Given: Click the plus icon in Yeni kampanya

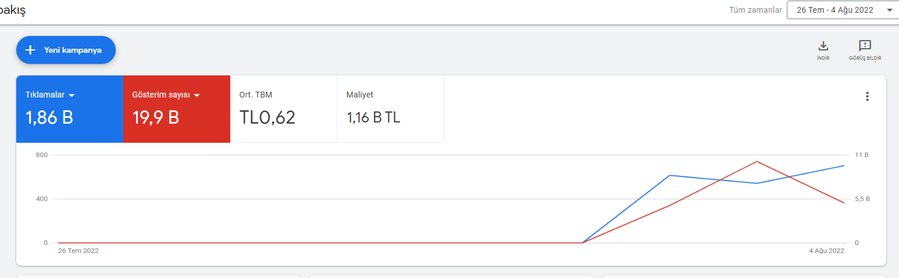Looking at the screenshot, I should coord(31,50).
